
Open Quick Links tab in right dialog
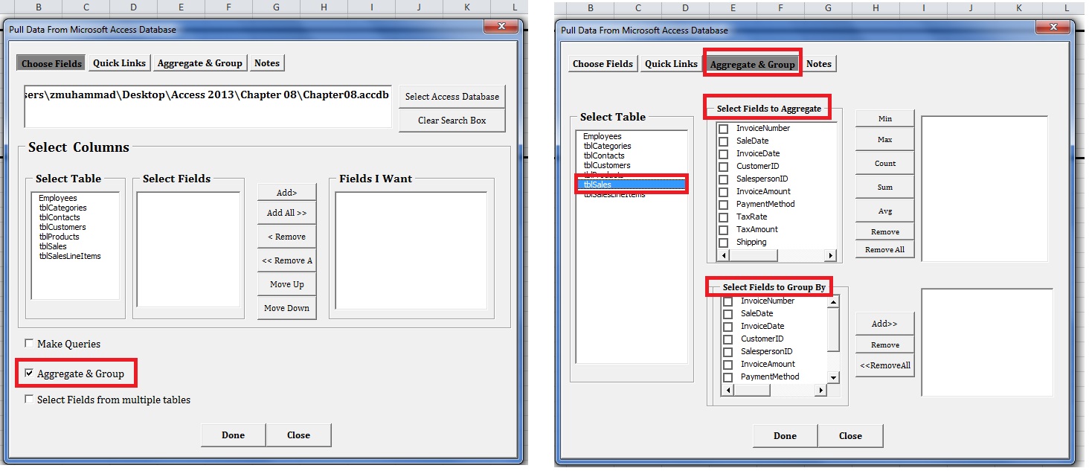pos(671,64)
